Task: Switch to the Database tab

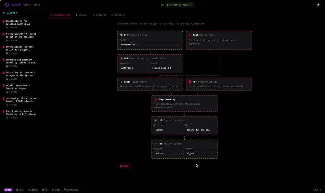Action: [x=118, y=15]
